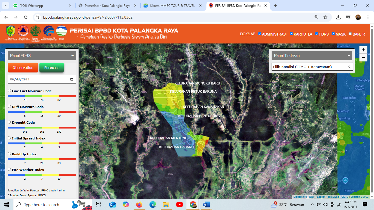Open the Pilih Kondisi dropdown

point(312,67)
